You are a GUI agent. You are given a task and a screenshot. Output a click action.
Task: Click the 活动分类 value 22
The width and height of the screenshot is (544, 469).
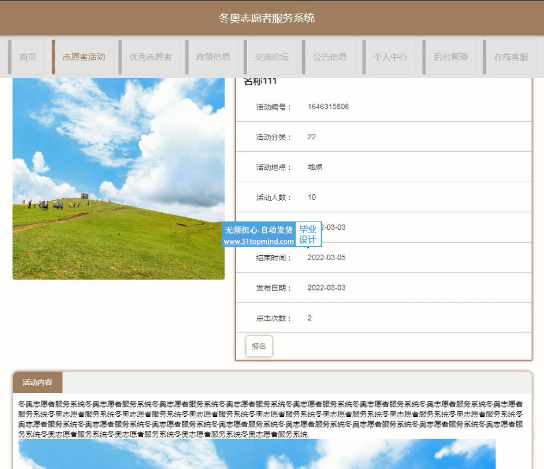pyautogui.click(x=311, y=137)
